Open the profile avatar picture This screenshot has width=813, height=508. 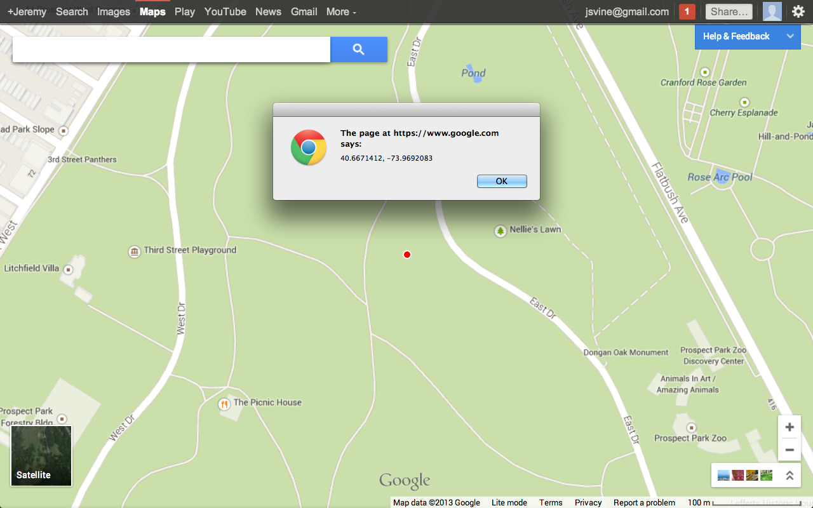[772, 11]
